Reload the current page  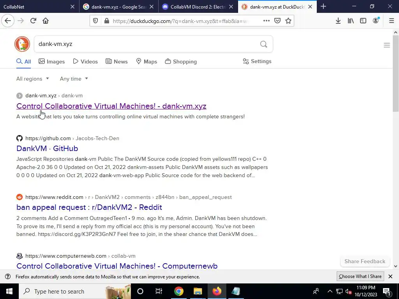pos(33,21)
